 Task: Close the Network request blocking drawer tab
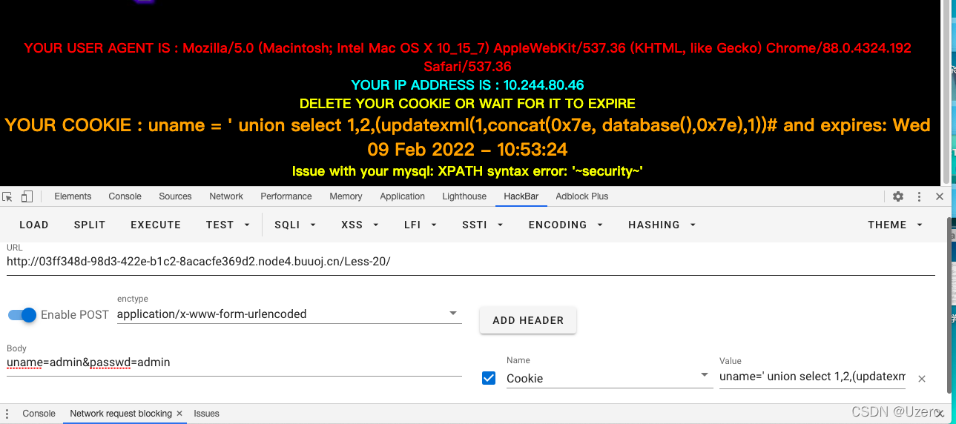pyautogui.click(x=179, y=414)
